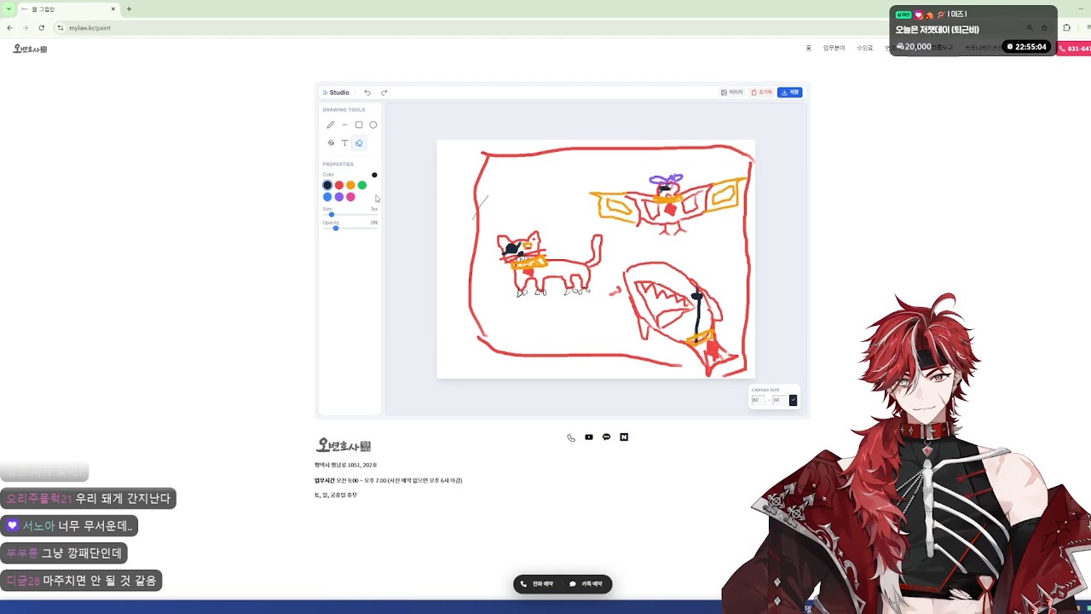Viewport: 1091px width, 614px height.
Task: Click the 이미지 image import button
Action: coord(732,92)
